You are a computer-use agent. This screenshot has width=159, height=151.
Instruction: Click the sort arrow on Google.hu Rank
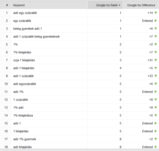pyautogui.click(x=119, y=5)
